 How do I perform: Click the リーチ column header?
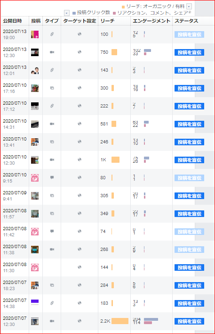[x=107, y=21]
